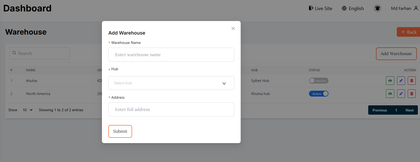Screen dimensions: 420x162
Task: Click the Warehouse Name input field
Action: [171, 55]
